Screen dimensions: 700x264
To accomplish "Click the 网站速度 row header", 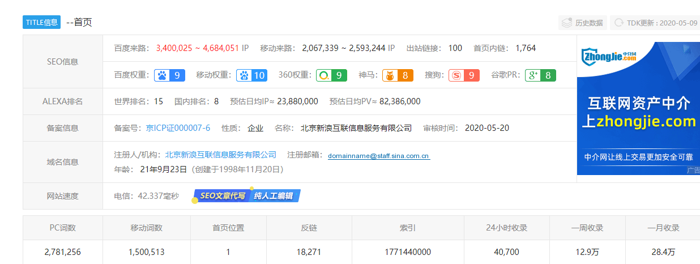I will [63, 196].
